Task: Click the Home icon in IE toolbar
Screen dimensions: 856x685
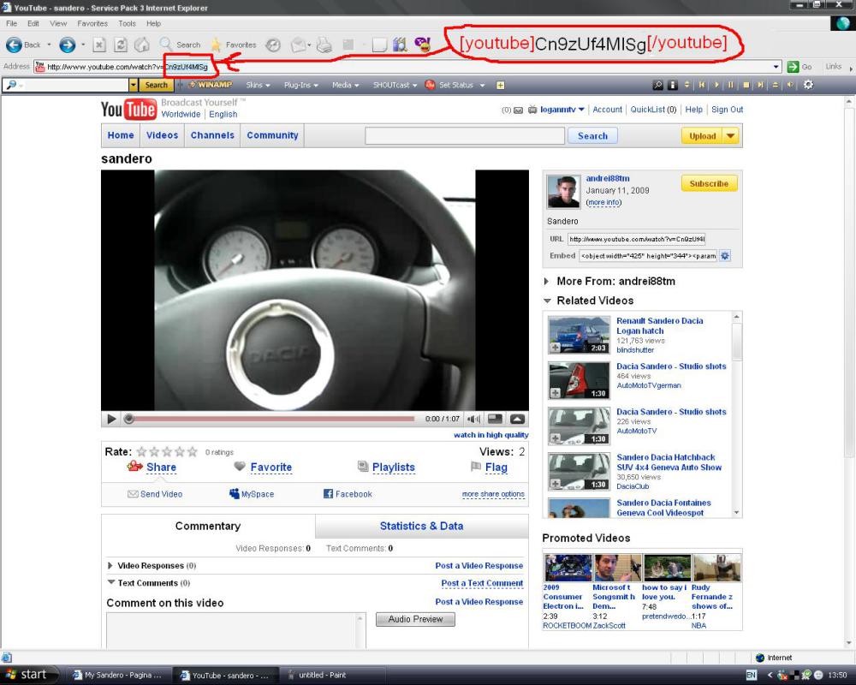Action: [x=142, y=45]
